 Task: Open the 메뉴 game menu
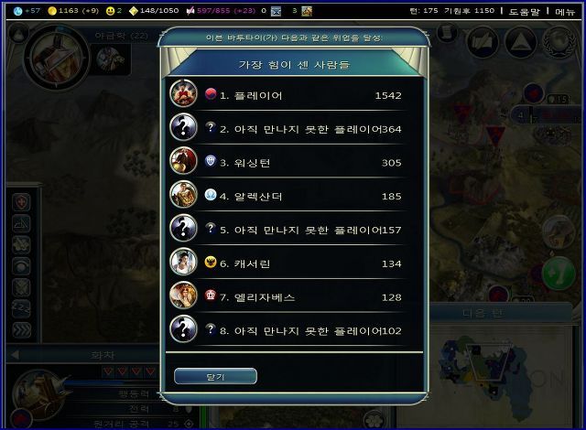coord(565,11)
